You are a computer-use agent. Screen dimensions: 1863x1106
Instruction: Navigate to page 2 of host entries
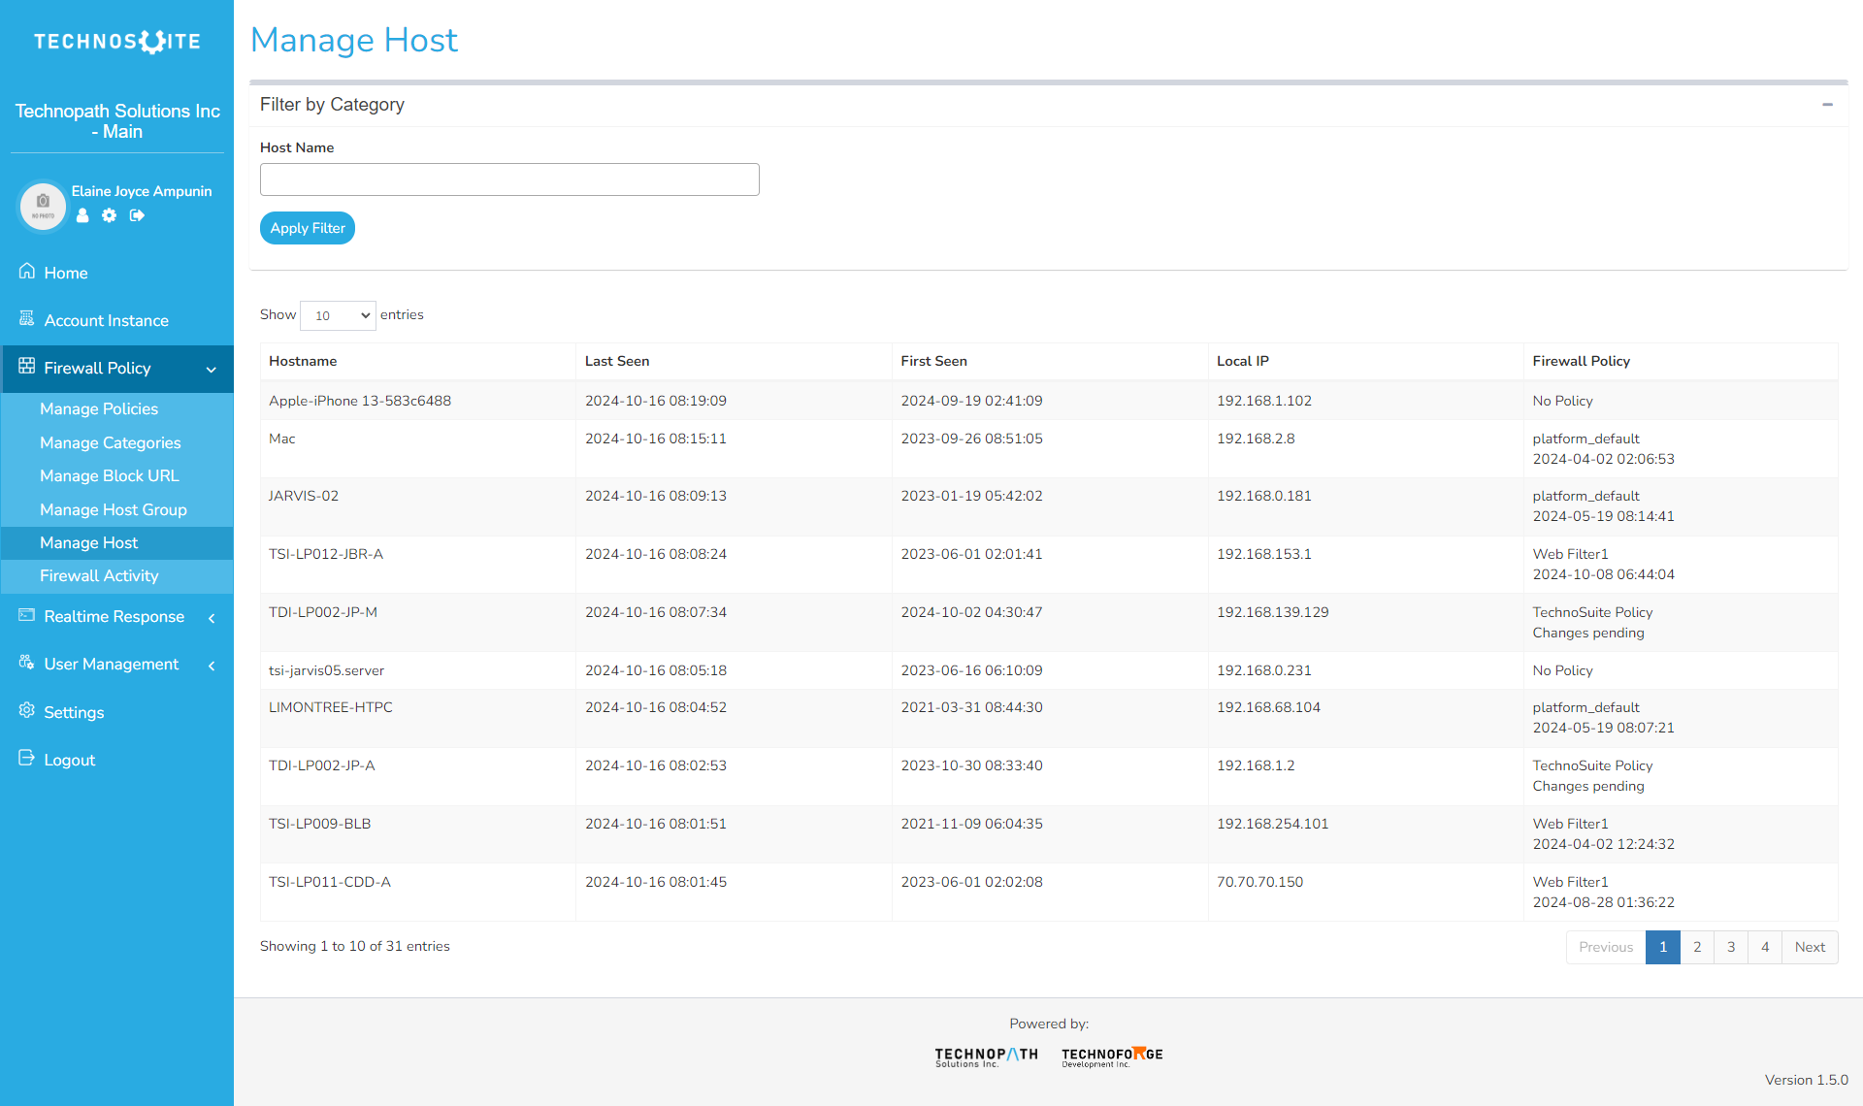click(x=1697, y=947)
